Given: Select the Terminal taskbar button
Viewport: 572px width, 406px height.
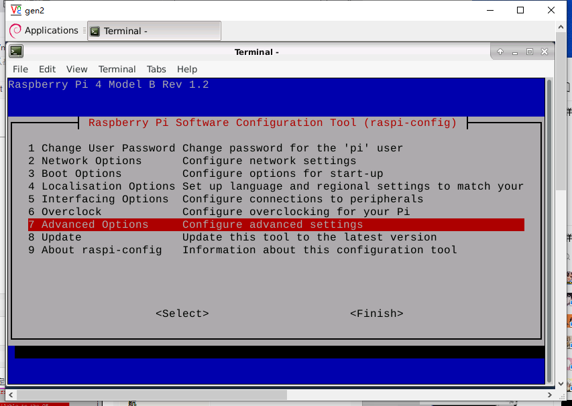Looking at the screenshot, I should (x=154, y=31).
